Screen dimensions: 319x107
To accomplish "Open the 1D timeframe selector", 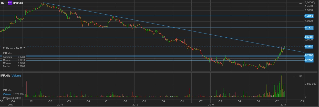I will click(x=3, y=3).
